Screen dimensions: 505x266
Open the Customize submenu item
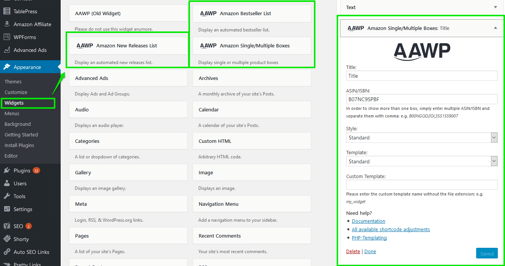[16, 92]
